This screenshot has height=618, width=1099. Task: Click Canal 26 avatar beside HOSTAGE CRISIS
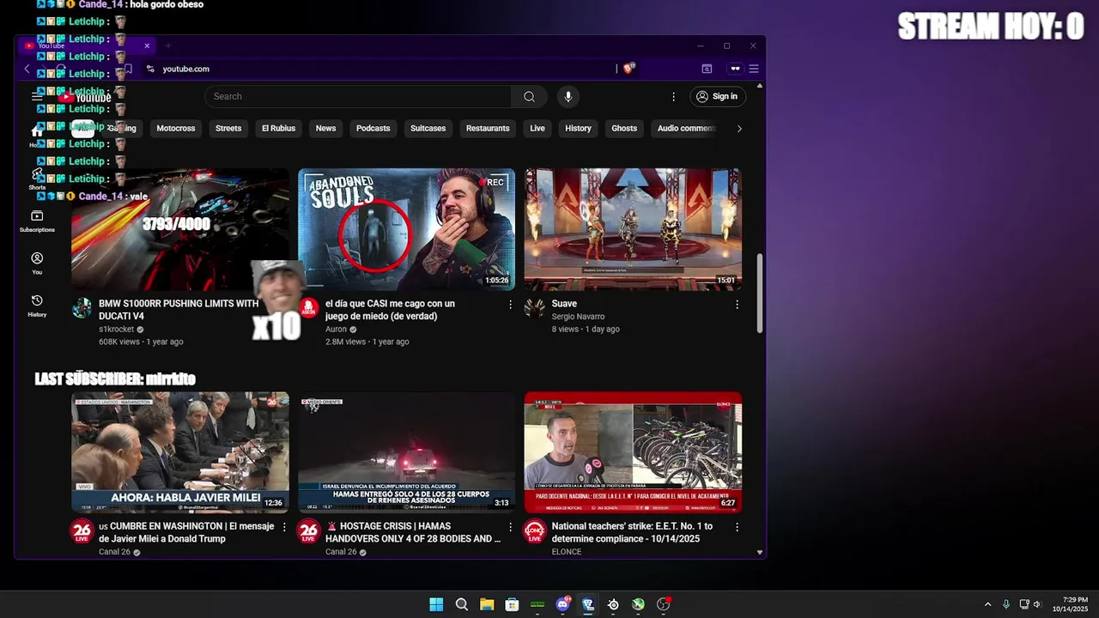(308, 531)
